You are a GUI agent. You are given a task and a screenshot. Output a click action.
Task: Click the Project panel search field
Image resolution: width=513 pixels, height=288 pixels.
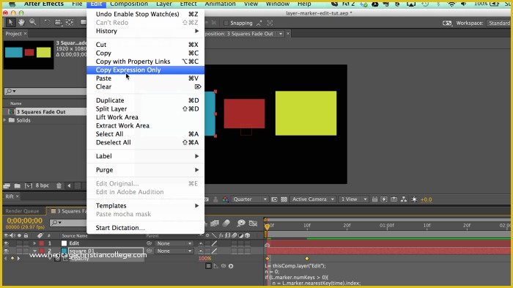click(x=45, y=92)
